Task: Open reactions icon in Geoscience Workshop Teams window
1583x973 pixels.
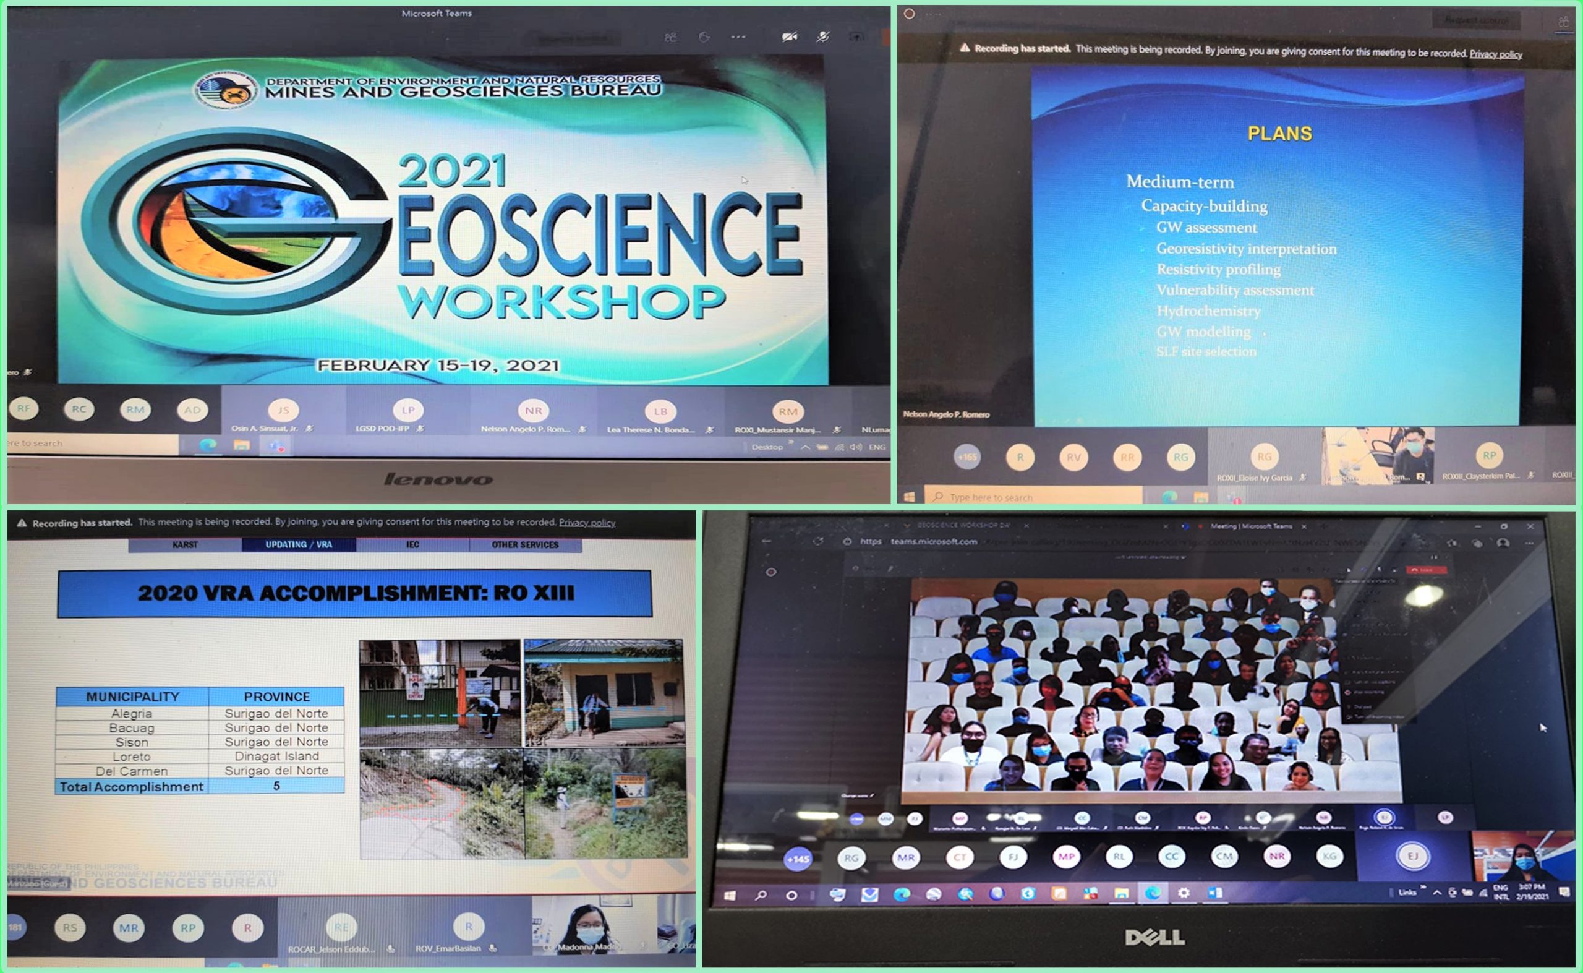Action: coord(704,37)
